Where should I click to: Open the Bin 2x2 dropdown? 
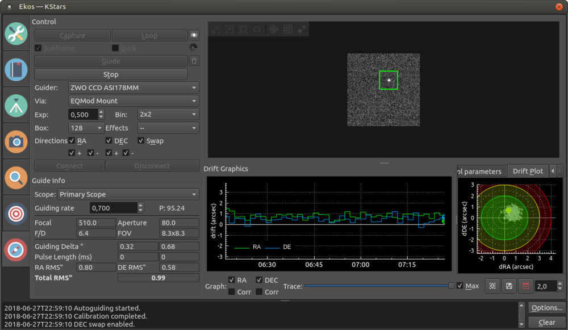click(168, 114)
